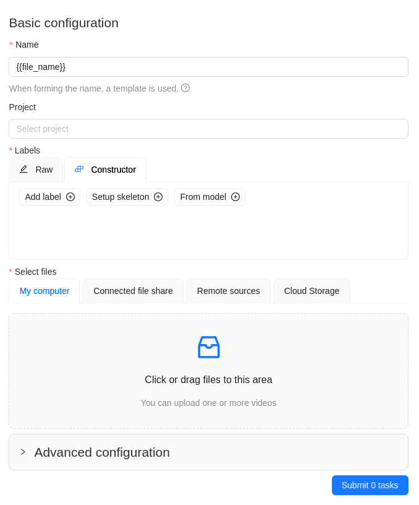This screenshot has width=419, height=505.
Task: Open the Connected file share tab
Action: pyautogui.click(x=133, y=290)
